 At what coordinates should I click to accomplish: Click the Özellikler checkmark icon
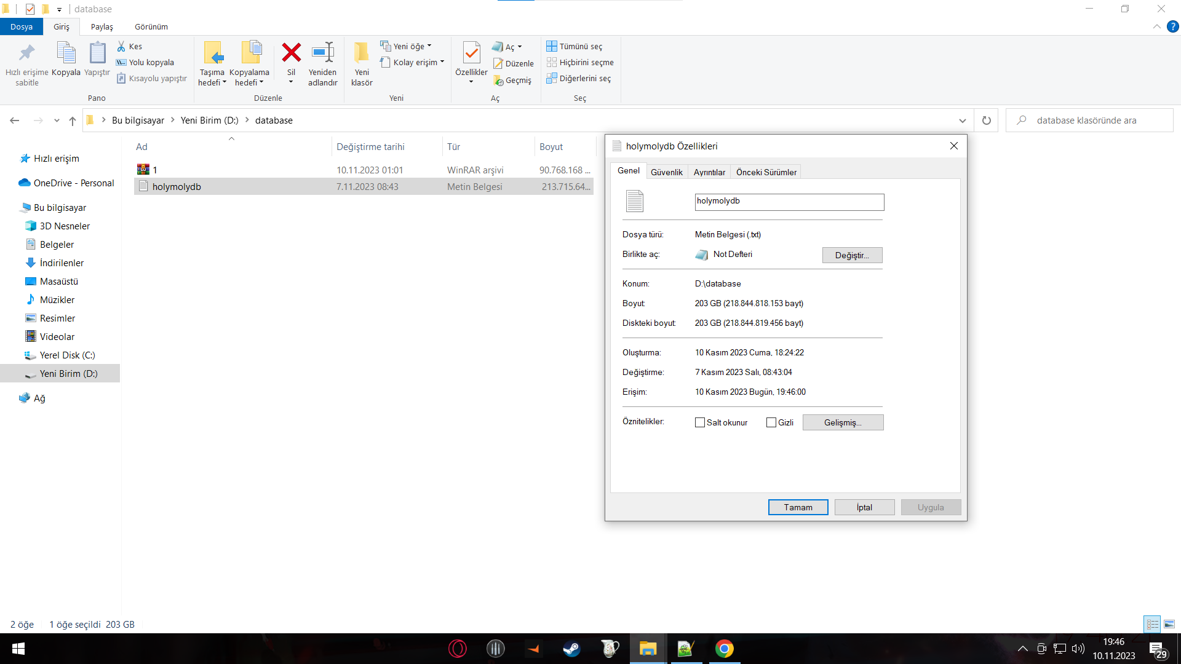pyautogui.click(x=471, y=53)
